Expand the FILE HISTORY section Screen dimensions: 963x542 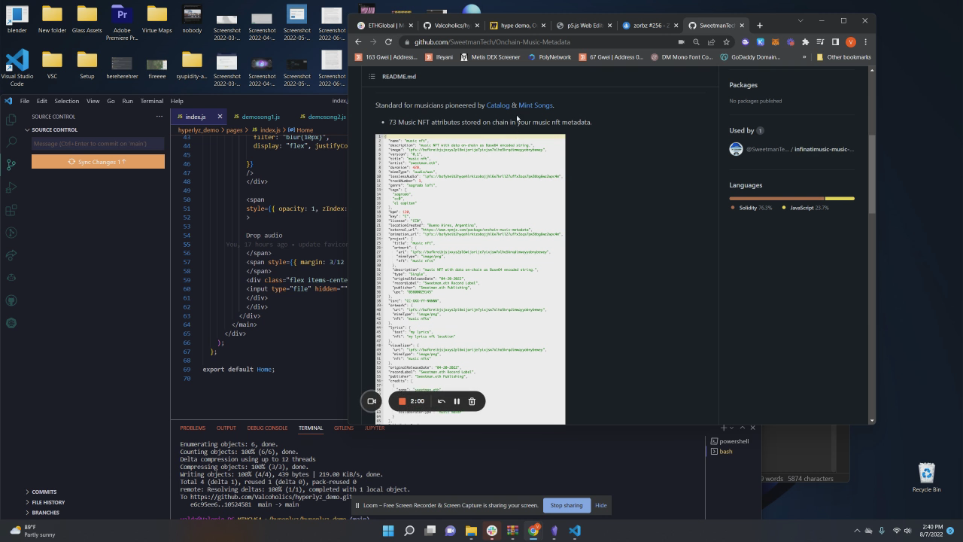tap(48, 502)
